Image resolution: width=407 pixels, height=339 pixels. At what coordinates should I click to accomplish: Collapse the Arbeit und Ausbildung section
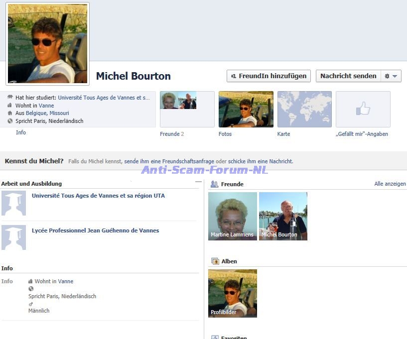point(198,182)
